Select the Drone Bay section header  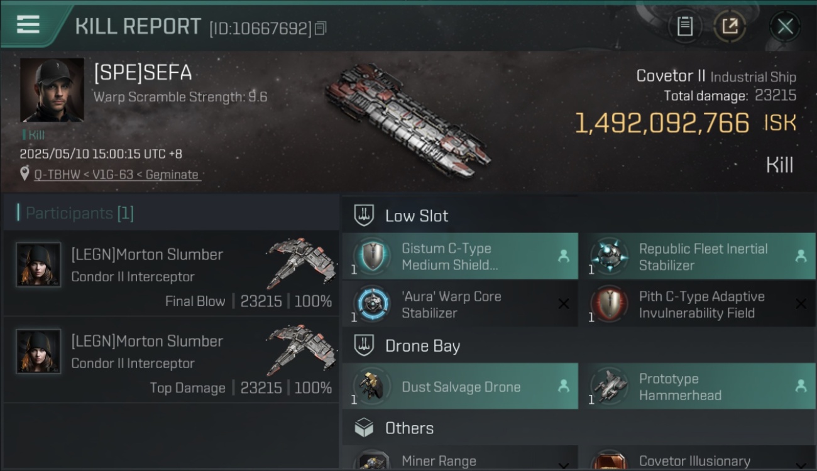coord(579,345)
